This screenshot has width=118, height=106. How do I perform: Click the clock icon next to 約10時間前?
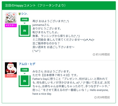94,54
